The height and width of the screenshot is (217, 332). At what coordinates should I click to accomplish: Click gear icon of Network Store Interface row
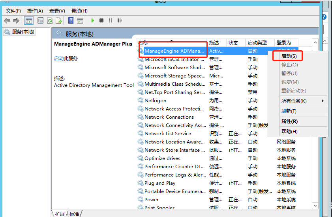click(x=141, y=150)
